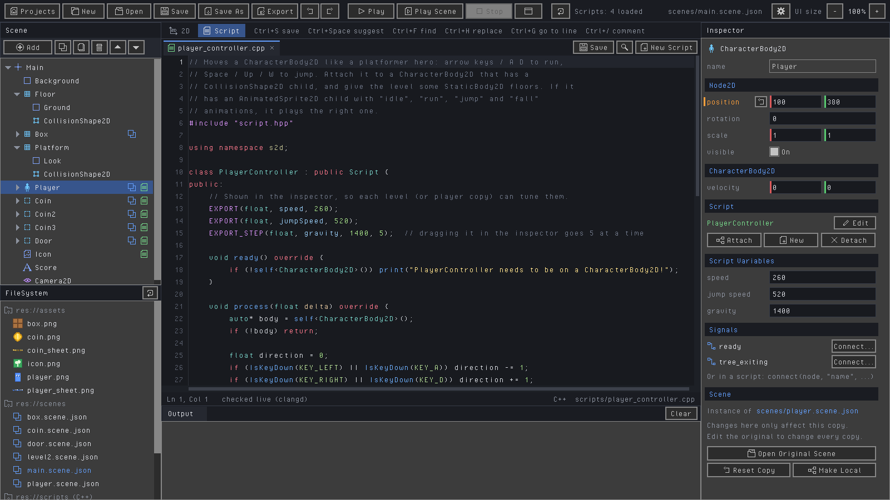890x500 pixels.
Task: Click the reset arrow next to position
Action: click(760, 102)
